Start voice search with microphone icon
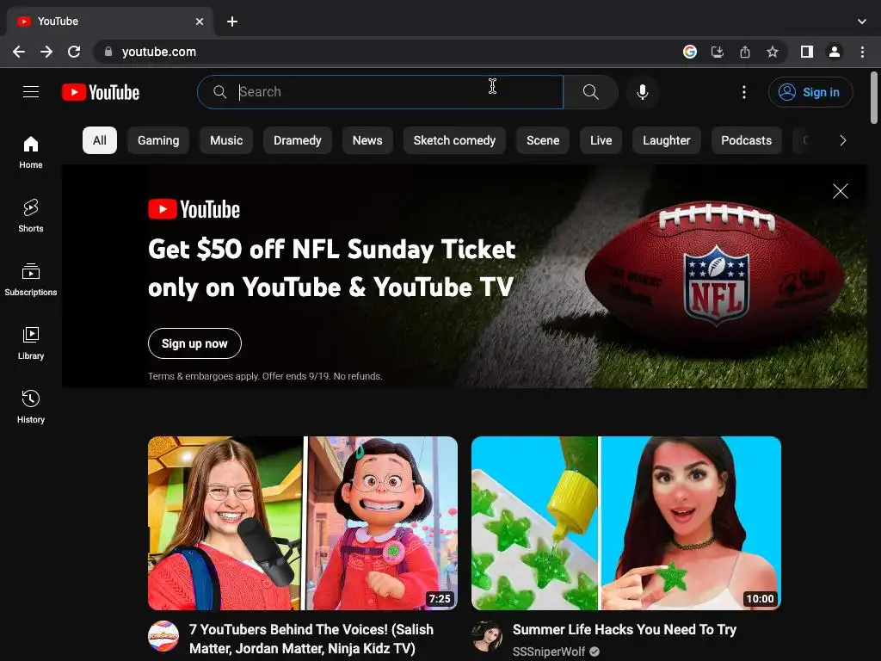 (x=642, y=92)
